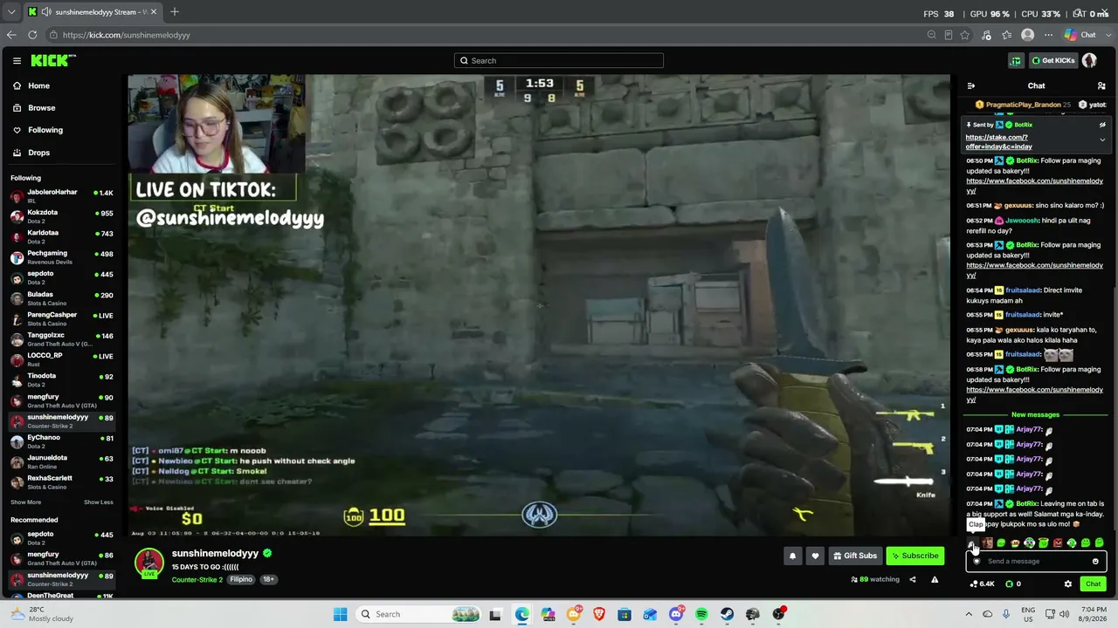Send the red angry face emote
Viewport: 1118px width, 628px height.
point(1058,543)
